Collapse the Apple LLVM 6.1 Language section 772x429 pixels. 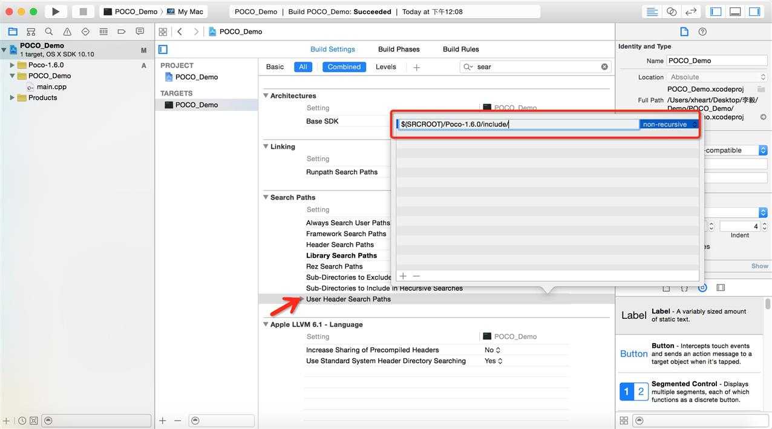click(x=266, y=324)
